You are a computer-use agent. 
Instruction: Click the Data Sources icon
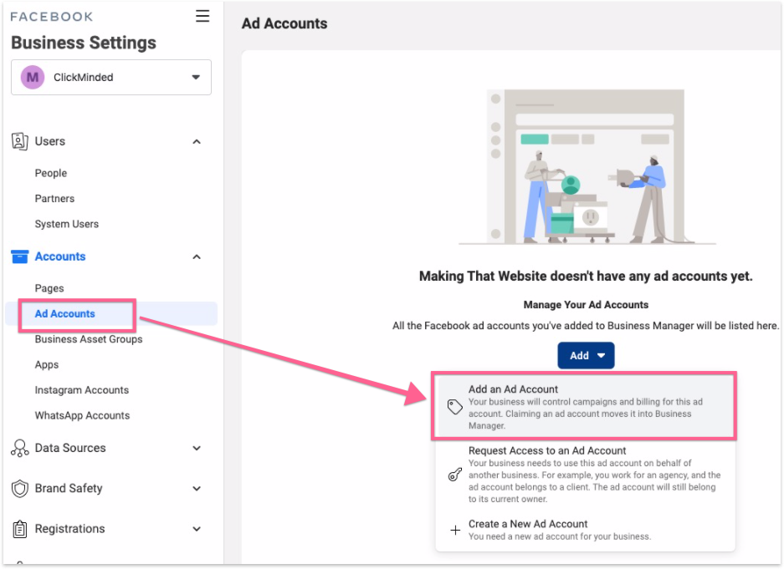pyautogui.click(x=20, y=448)
